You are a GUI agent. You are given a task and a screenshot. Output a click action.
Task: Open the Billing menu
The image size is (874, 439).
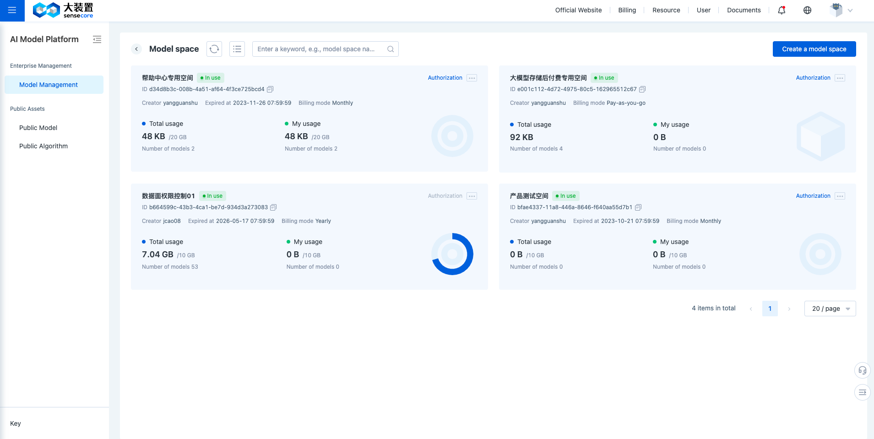[627, 10]
